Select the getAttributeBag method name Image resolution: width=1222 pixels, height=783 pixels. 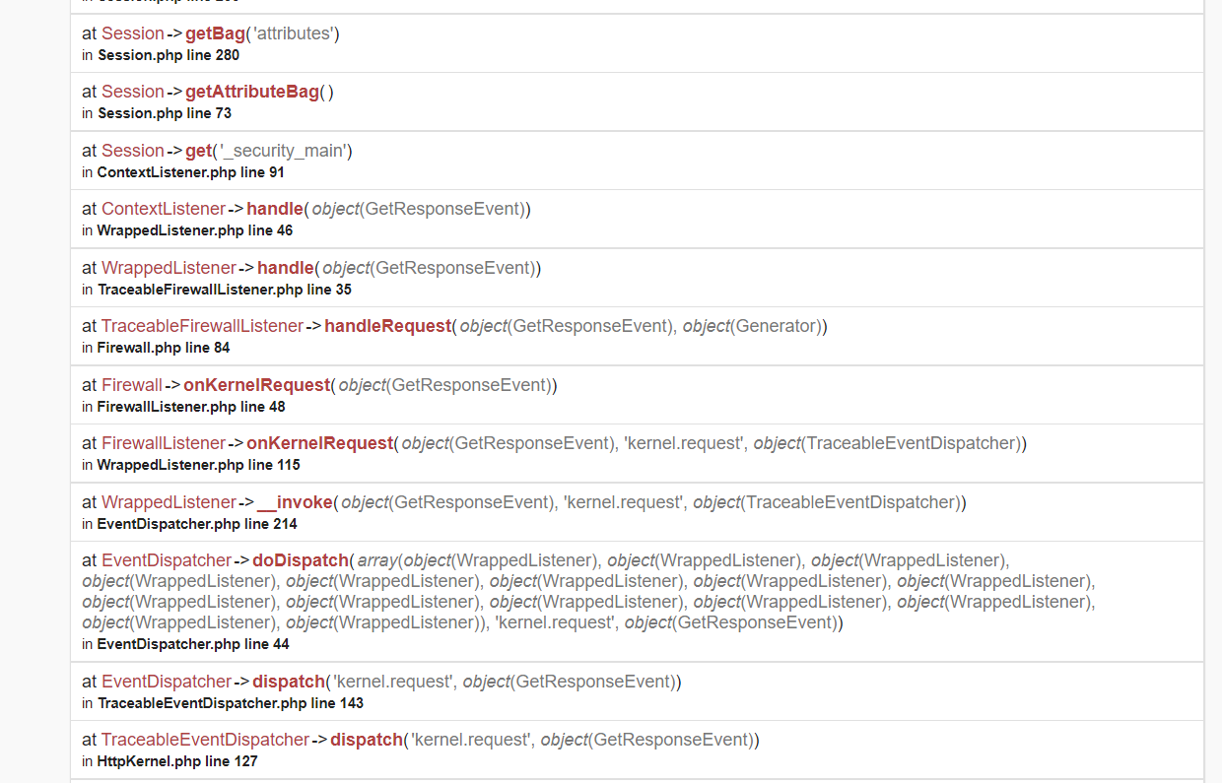(252, 92)
